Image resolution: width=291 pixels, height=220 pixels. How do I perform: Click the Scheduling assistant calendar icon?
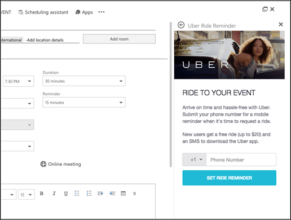[21, 12]
